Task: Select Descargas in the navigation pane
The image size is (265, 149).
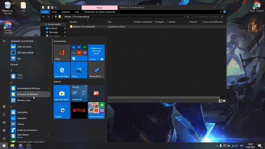Action: point(53,32)
